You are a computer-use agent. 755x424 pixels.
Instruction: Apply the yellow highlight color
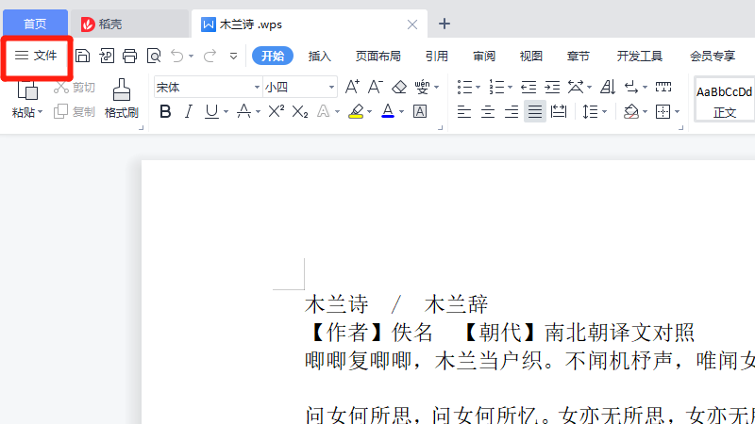coord(356,112)
